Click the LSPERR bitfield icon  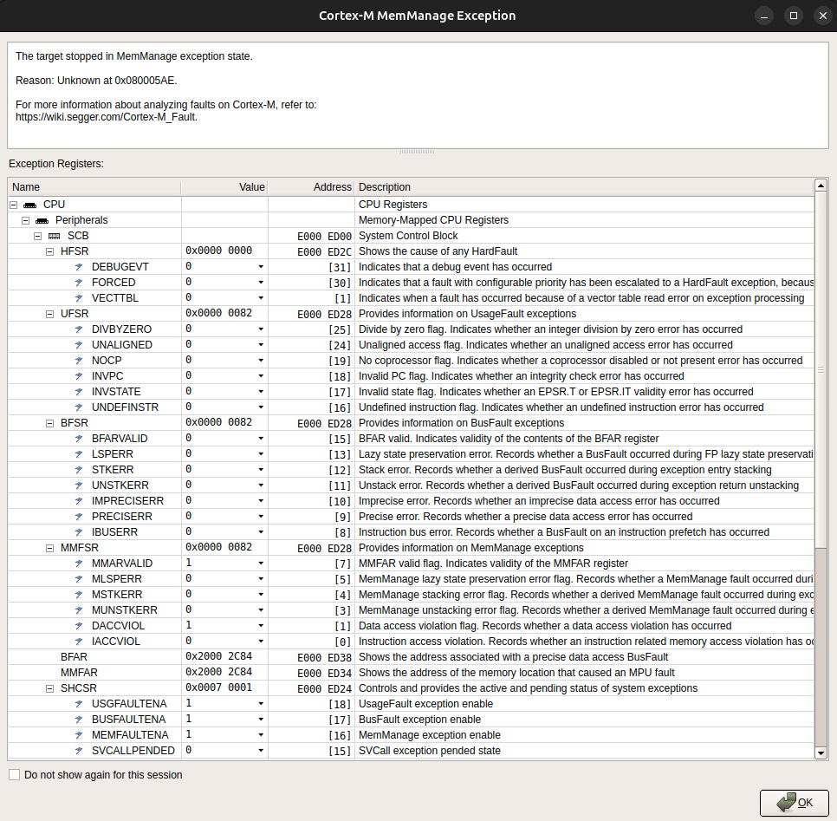(x=79, y=454)
